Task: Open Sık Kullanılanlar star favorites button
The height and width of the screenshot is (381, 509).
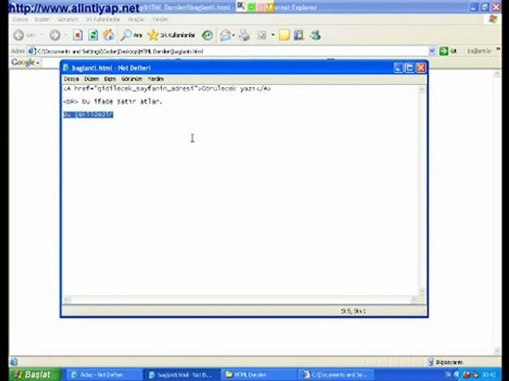Action: point(171,35)
